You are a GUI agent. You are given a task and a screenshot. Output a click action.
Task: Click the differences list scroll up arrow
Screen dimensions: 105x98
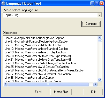100,38
